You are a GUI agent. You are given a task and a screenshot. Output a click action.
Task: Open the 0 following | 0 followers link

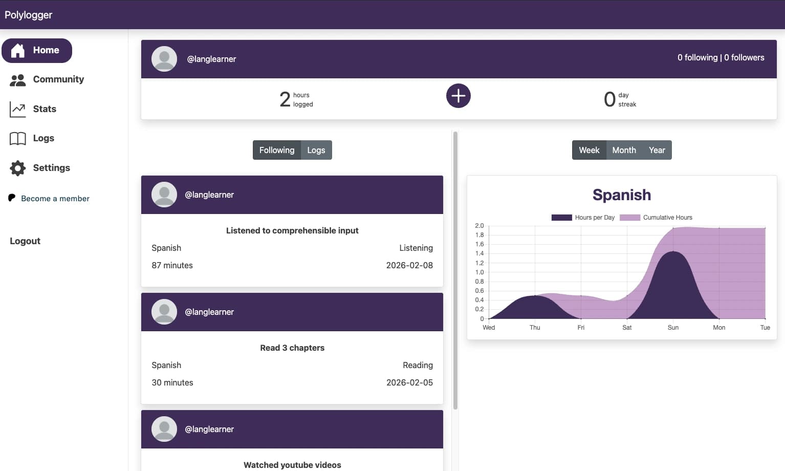pyautogui.click(x=721, y=57)
